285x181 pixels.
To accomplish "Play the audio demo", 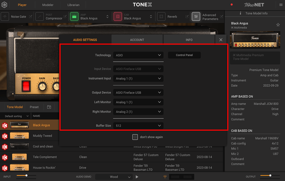I will click(x=137, y=177).
